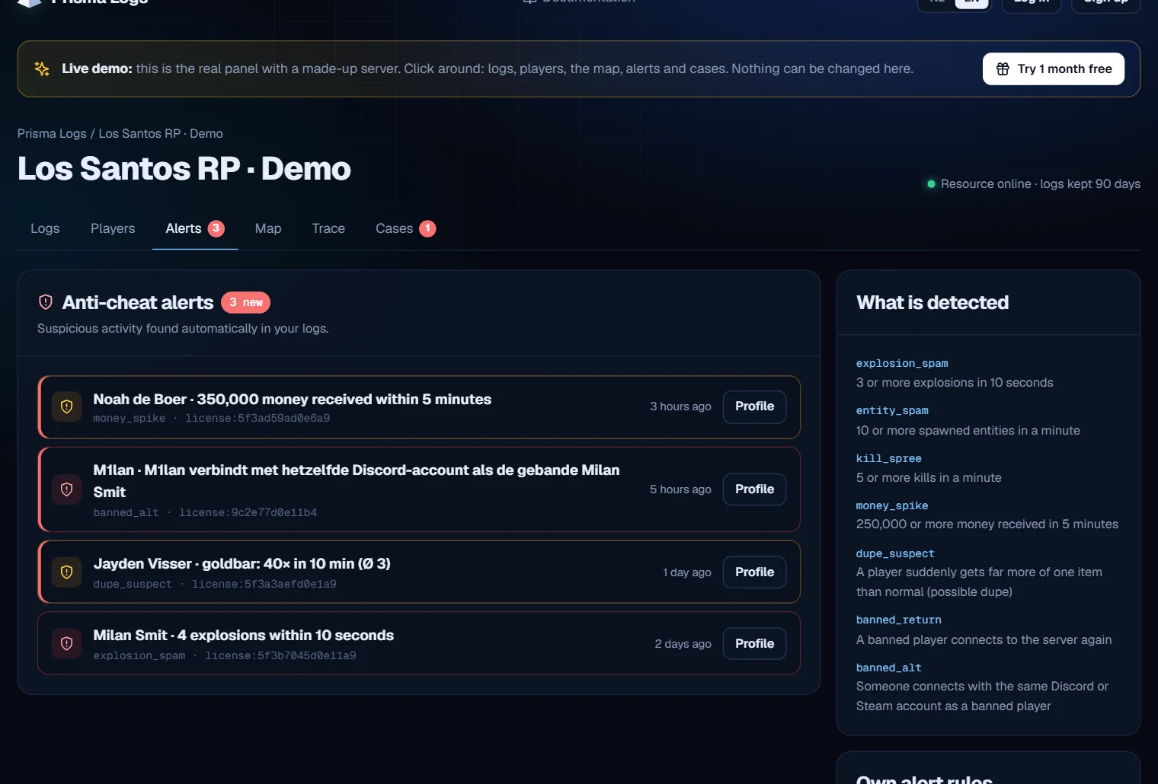Open Profile for Jayden Visser alert
Screen dimensions: 1158x784
tap(754, 572)
